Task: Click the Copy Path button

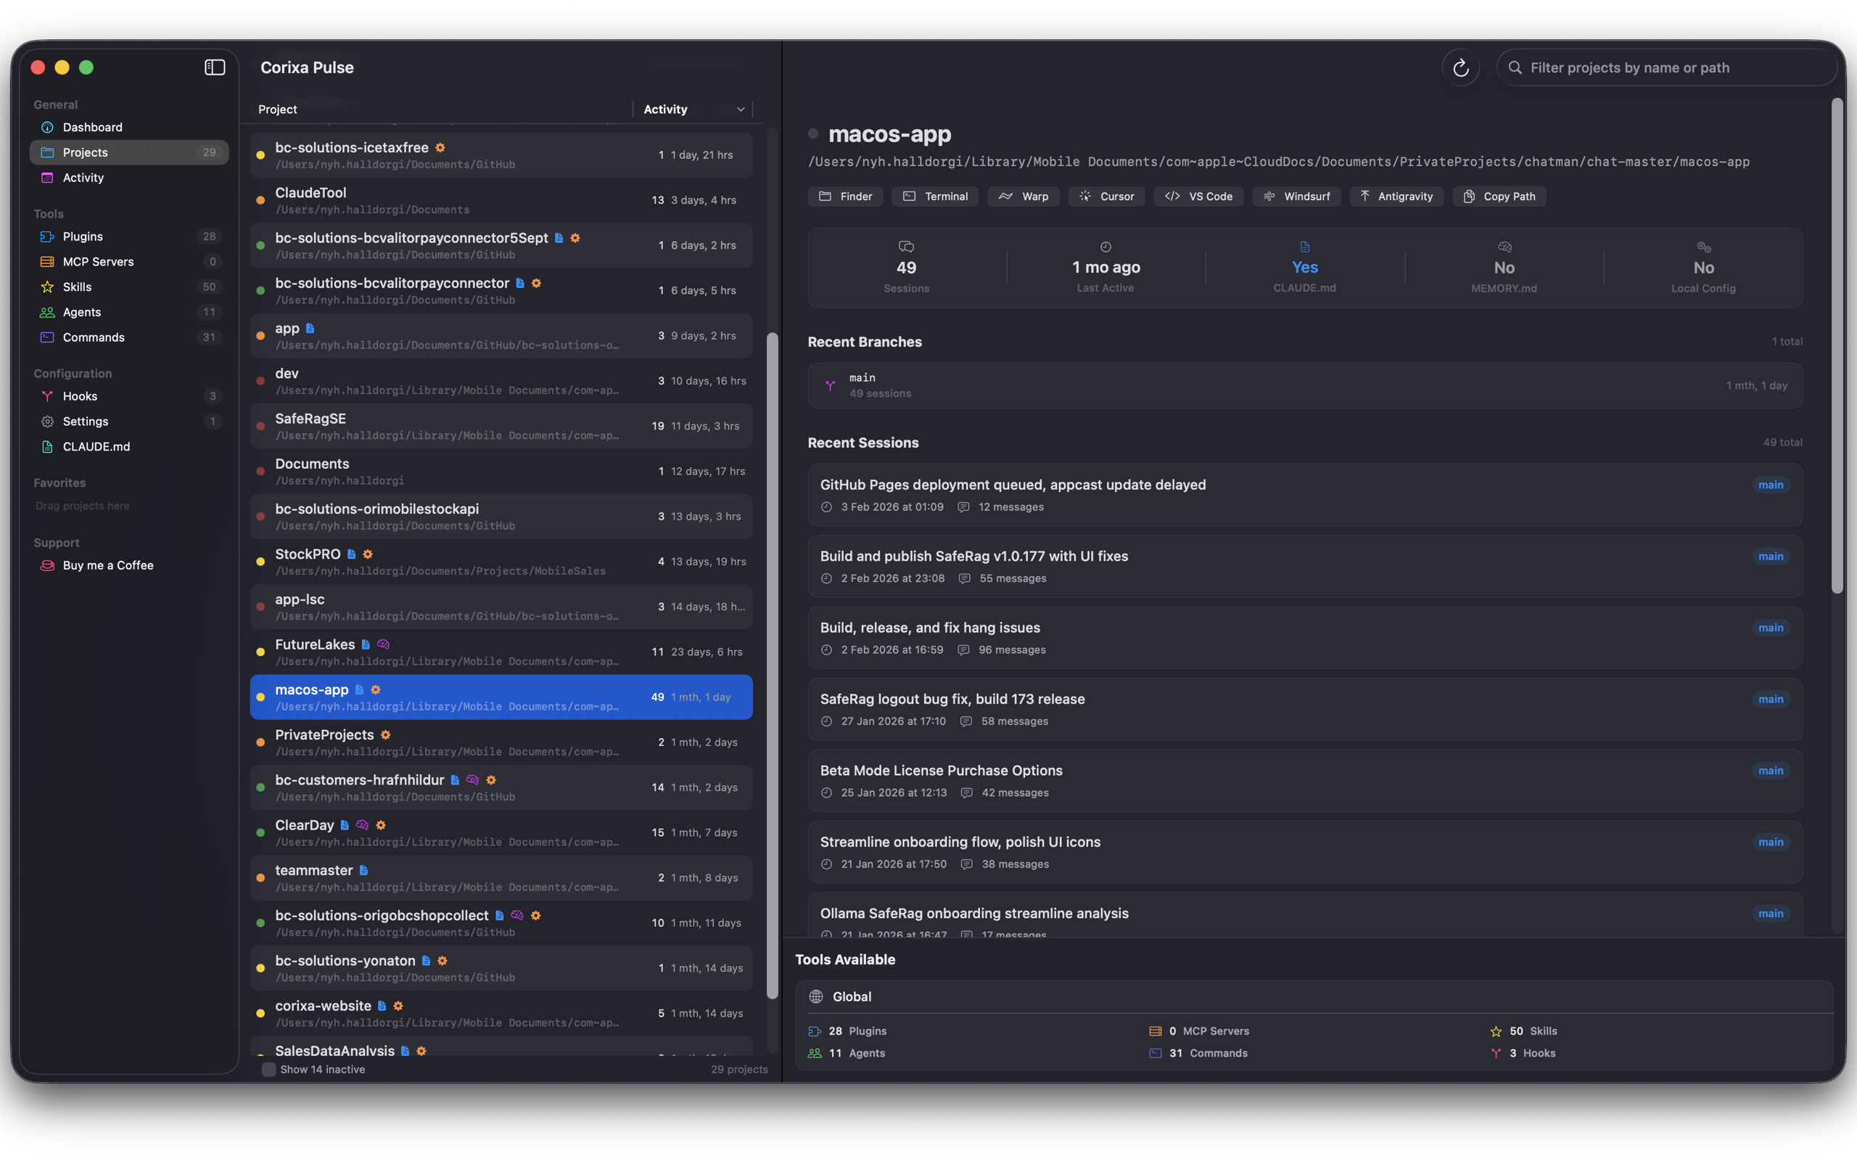Action: pyautogui.click(x=1499, y=196)
